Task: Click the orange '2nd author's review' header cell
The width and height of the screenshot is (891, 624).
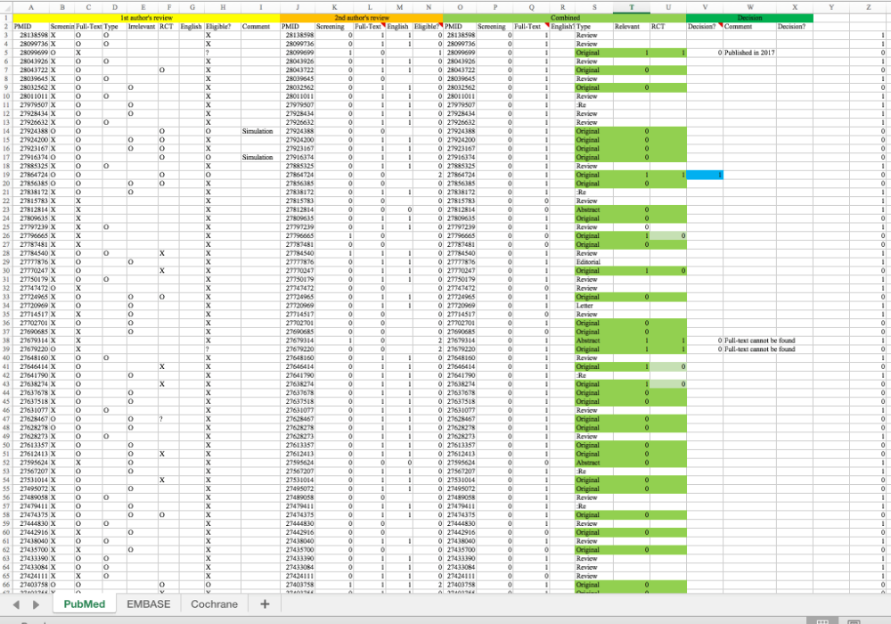Action: click(361, 18)
